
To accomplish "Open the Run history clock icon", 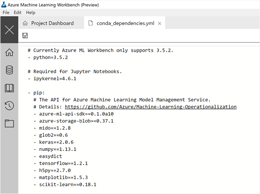I will click(9, 106).
